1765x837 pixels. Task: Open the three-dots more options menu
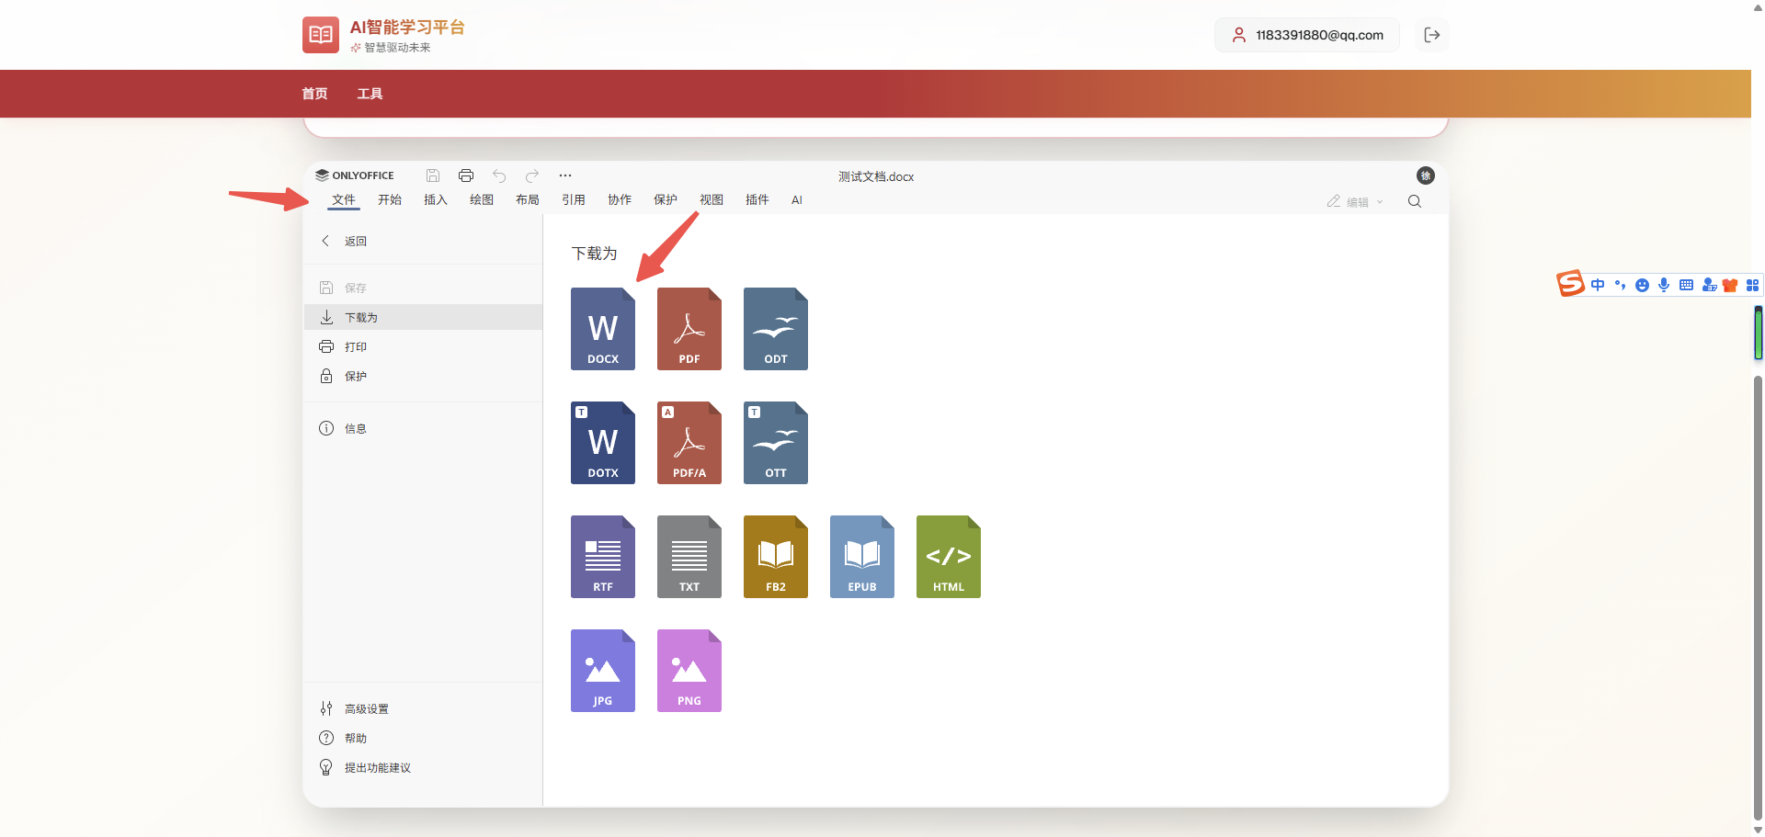point(565,175)
